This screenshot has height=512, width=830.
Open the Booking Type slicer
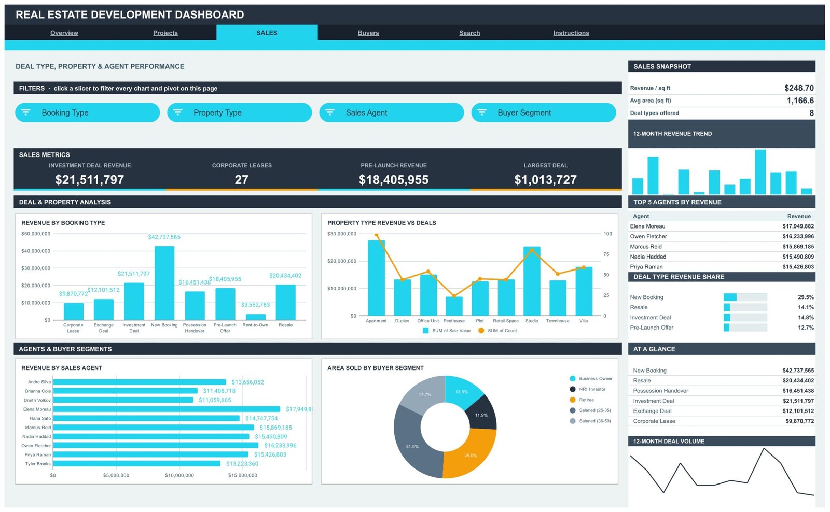(x=88, y=112)
